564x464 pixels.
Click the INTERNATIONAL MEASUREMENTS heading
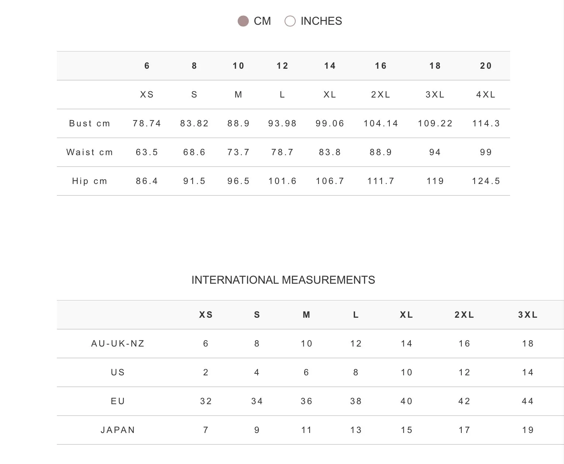[283, 280]
